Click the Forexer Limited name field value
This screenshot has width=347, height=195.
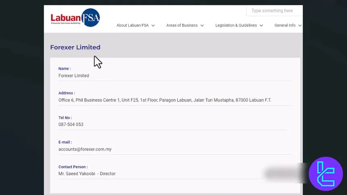click(73, 75)
